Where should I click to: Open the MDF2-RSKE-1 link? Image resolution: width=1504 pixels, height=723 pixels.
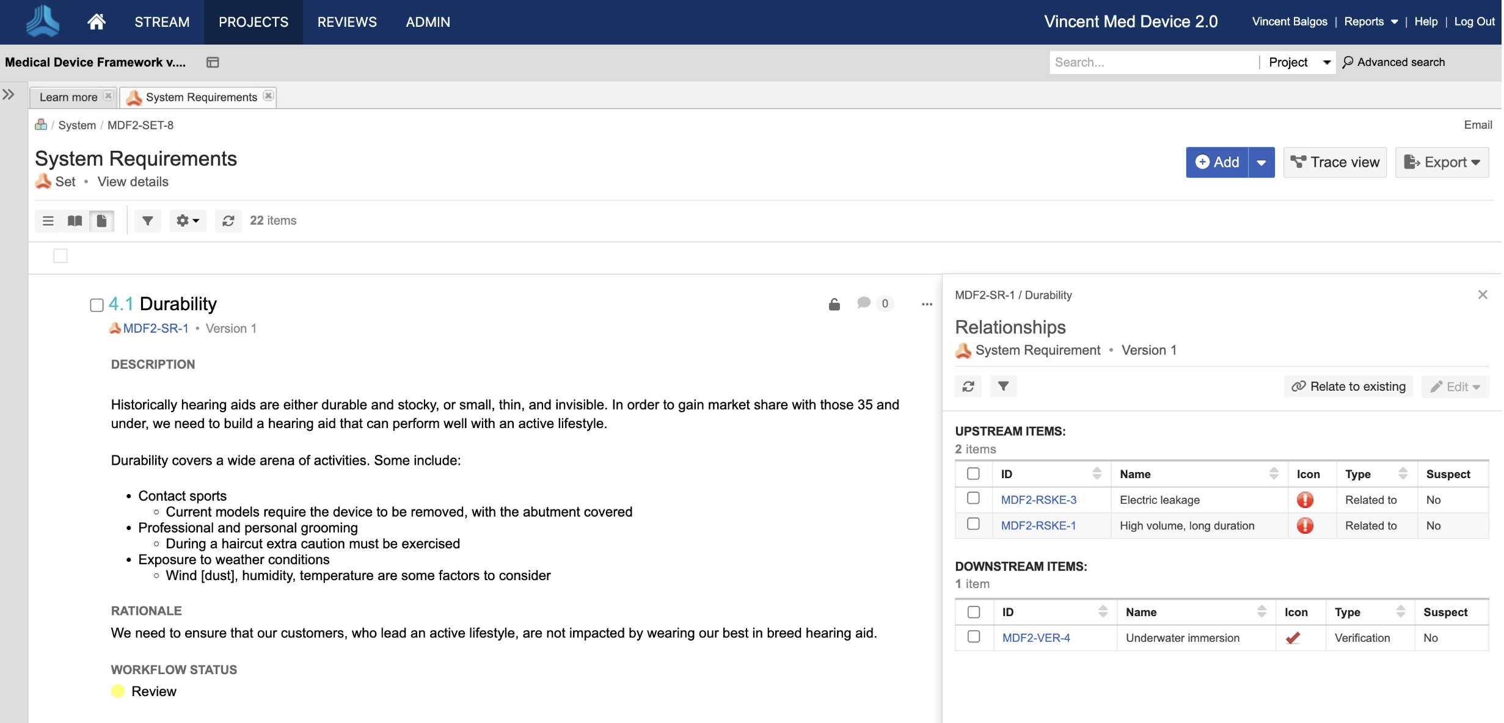click(x=1038, y=525)
